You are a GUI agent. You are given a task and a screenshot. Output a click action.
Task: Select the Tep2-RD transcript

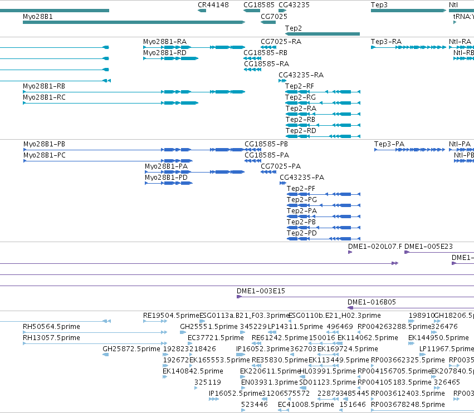click(322, 136)
